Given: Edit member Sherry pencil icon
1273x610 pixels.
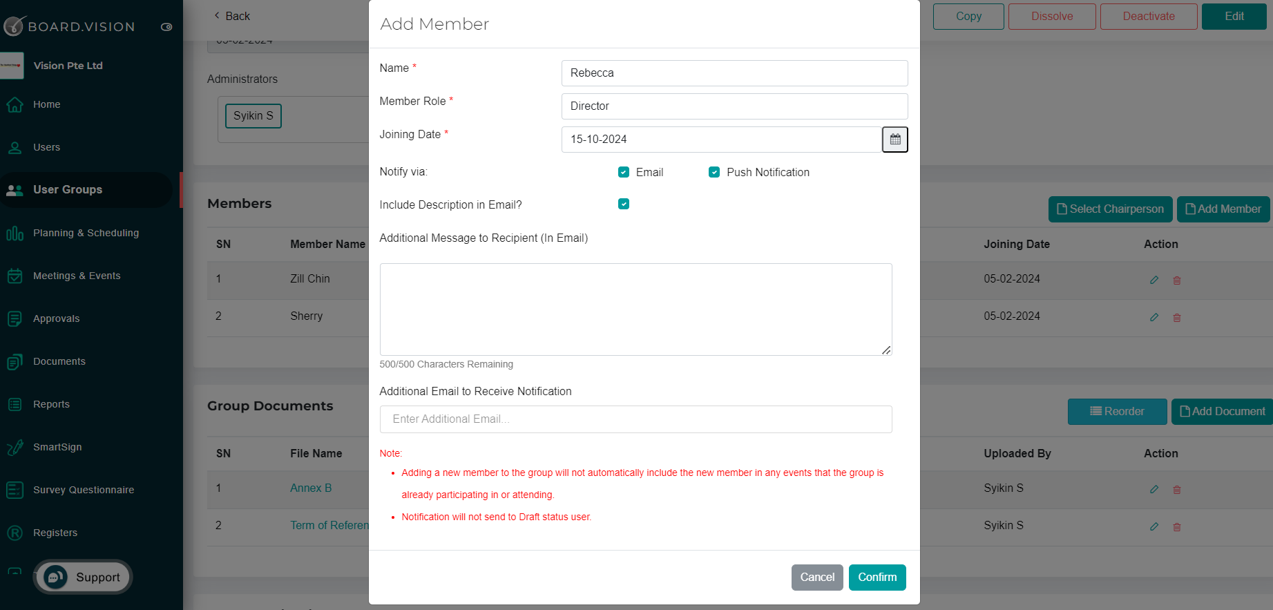Looking at the screenshot, I should pyautogui.click(x=1154, y=317).
